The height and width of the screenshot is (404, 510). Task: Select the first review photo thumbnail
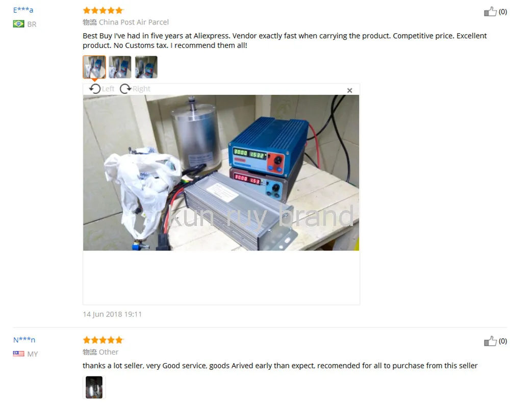coord(94,67)
